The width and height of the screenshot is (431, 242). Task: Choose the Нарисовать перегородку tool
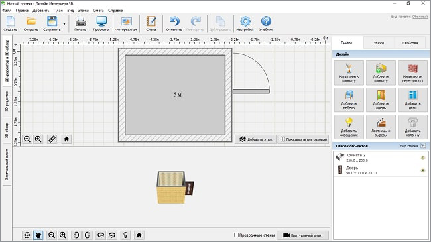point(412,73)
